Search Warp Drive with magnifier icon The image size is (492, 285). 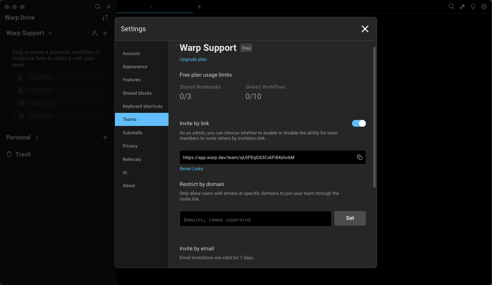98,7
